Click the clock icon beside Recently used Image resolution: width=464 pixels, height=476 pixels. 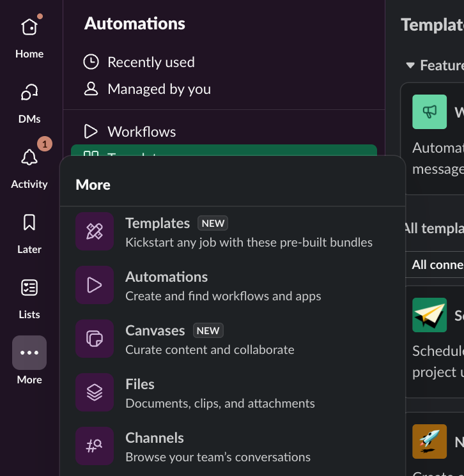[91, 62]
